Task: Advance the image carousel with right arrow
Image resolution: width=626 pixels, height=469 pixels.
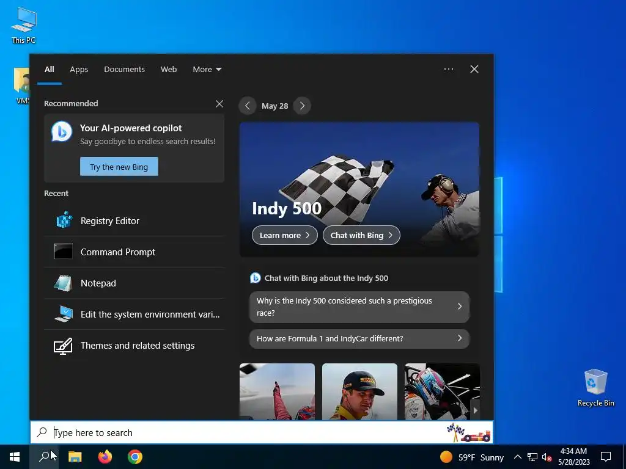Action: point(475,410)
